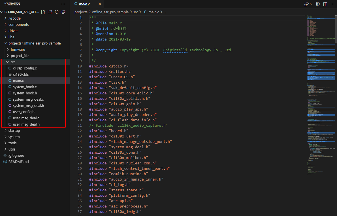Open editor more actions menu at top right
Screen dimensions: 337x216
pos(332,4)
